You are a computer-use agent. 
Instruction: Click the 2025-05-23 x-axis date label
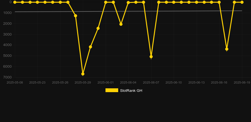[x=37, y=83]
